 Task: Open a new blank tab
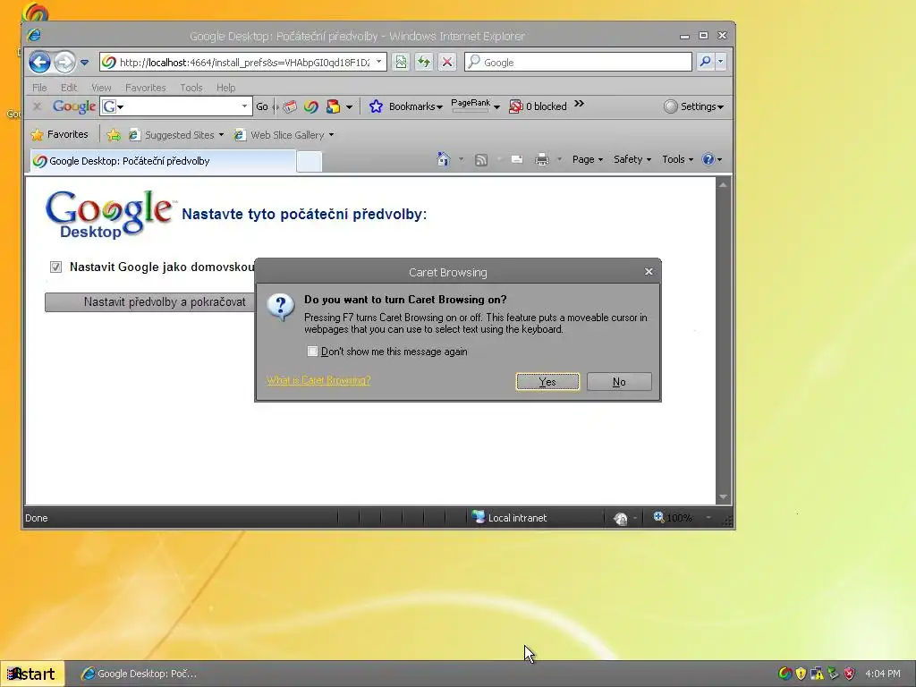[309, 162]
